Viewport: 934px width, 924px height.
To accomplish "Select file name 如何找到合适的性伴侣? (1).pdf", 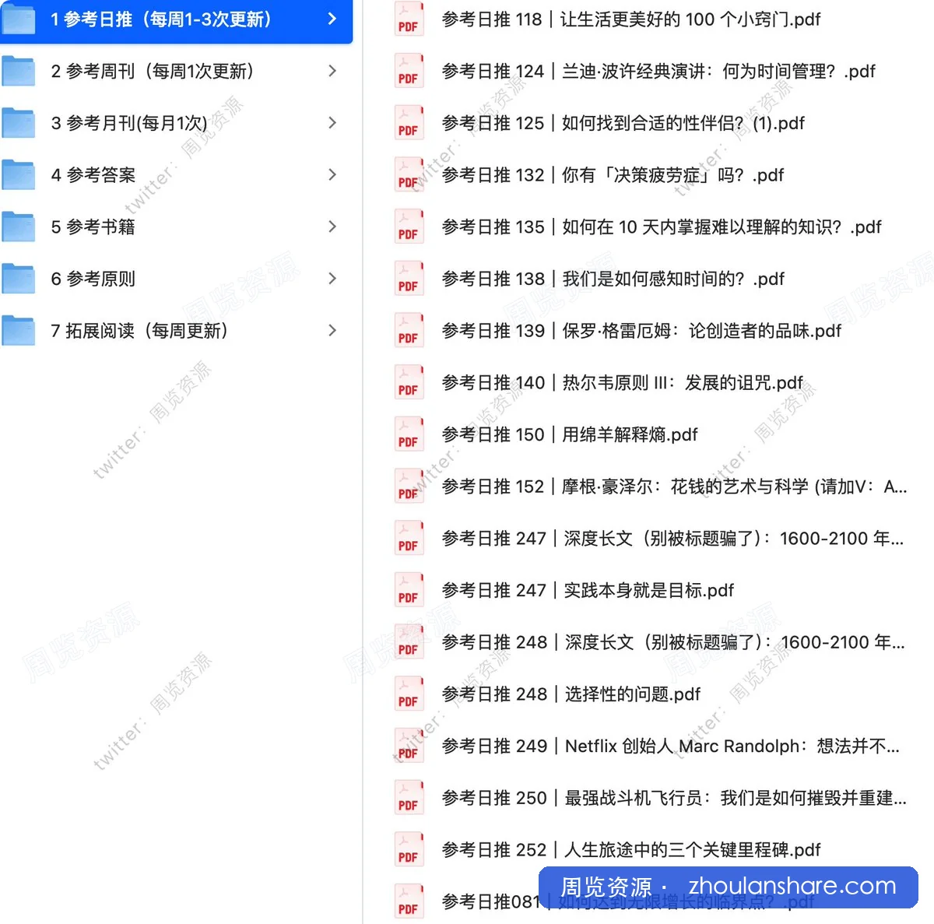I will [683, 123].
